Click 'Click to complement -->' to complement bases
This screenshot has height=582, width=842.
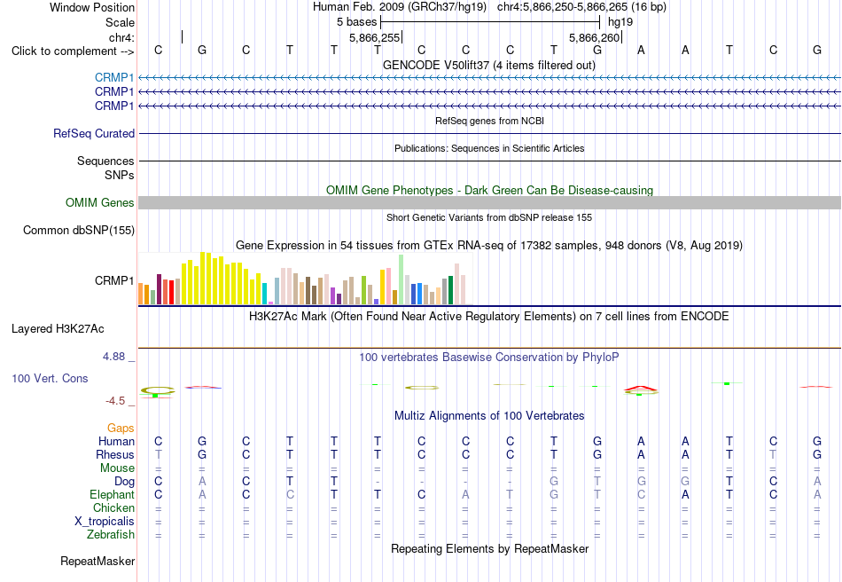click(x=73, y=51)
